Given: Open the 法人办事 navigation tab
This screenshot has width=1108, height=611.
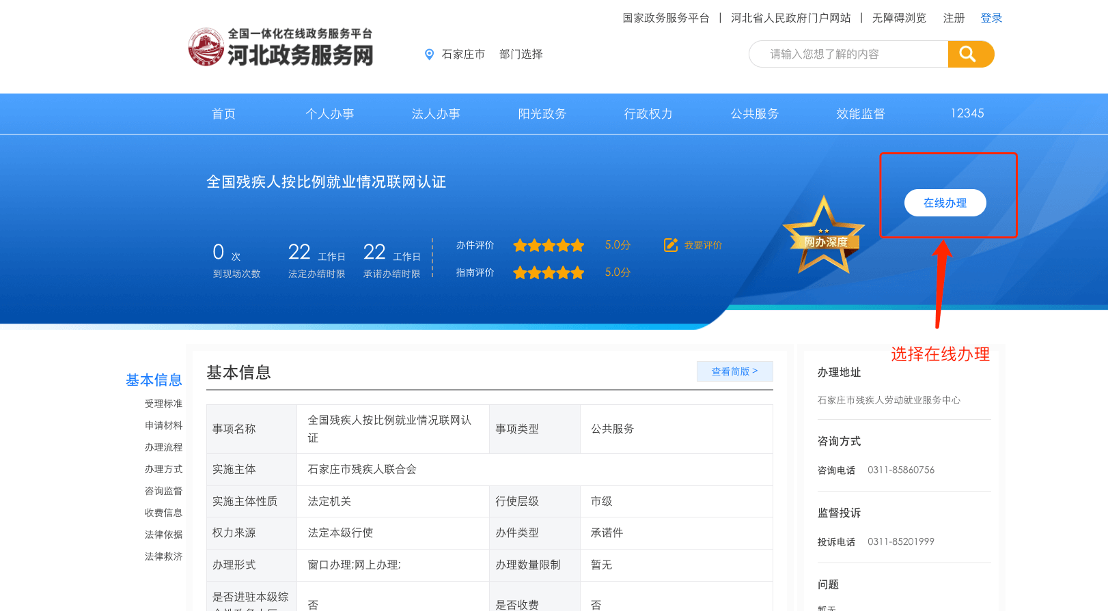Looking at the screenshot, I should coord(436,114).
